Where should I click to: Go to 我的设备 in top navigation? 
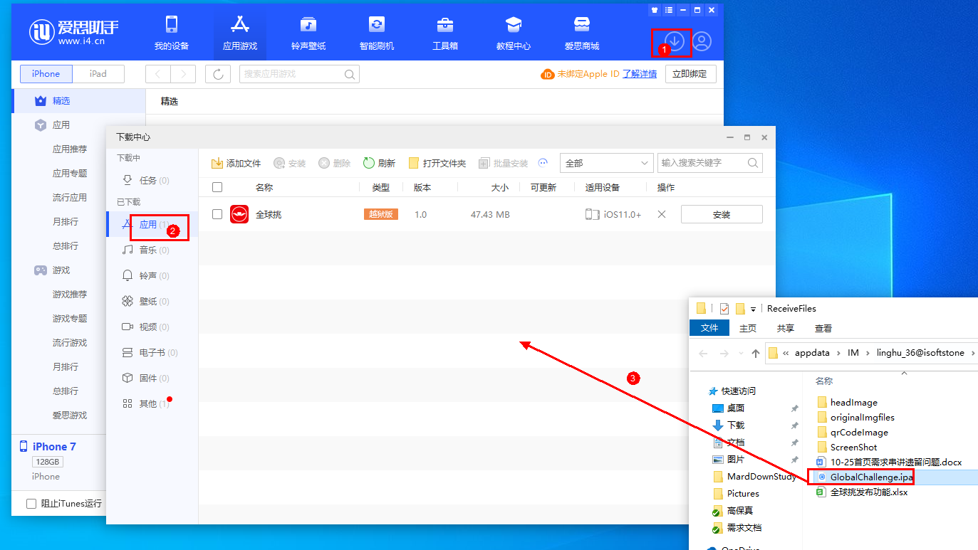tap(172, 33)
